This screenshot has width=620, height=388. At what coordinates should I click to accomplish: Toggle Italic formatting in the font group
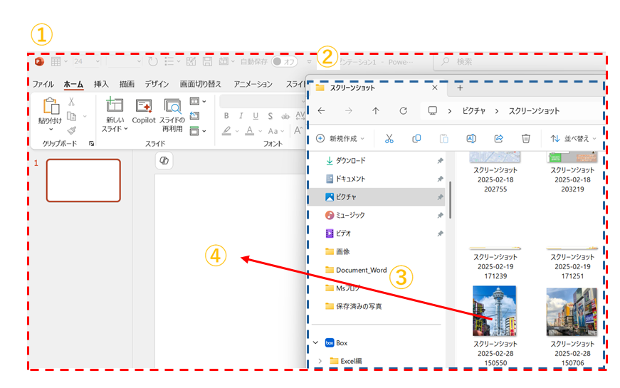click(x=241, y=116)
